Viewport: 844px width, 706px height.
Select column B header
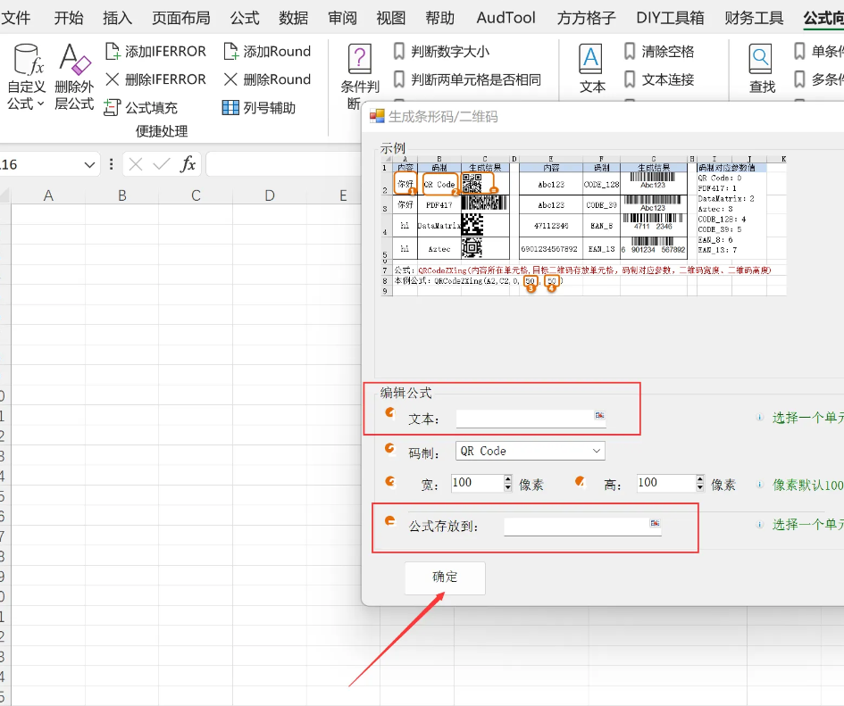[122, 195]
